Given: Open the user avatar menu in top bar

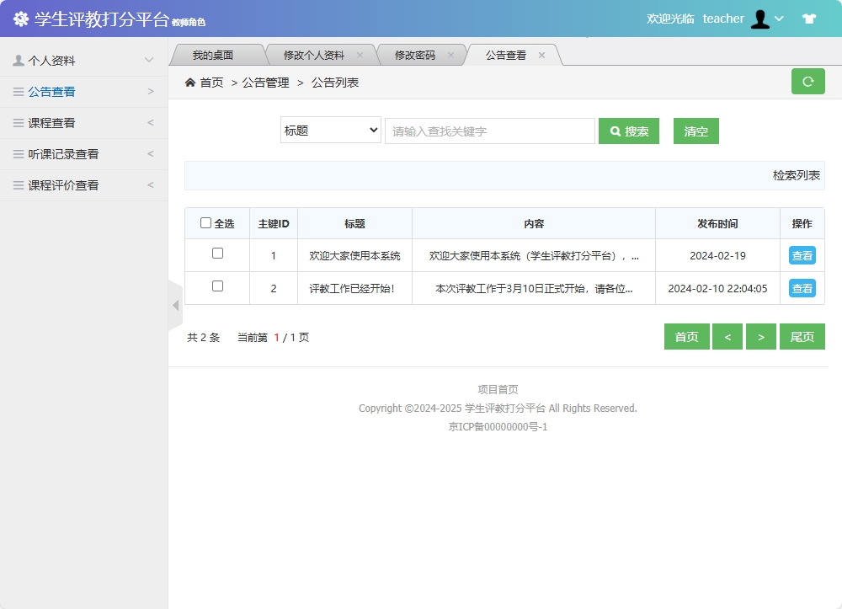Looking at the screenshot, I should tap(759, 18).
